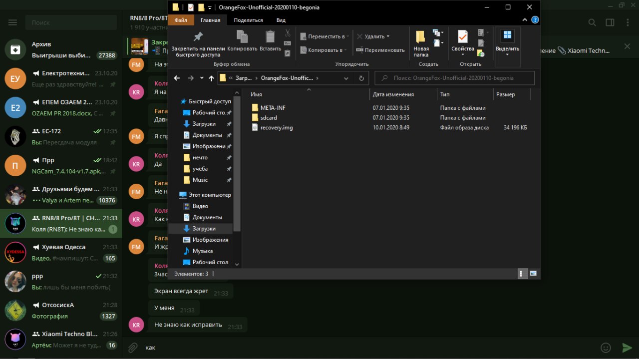Click the Вставить paste button
639x359 pixels.
pyautogui.click(x=270, y=41)
